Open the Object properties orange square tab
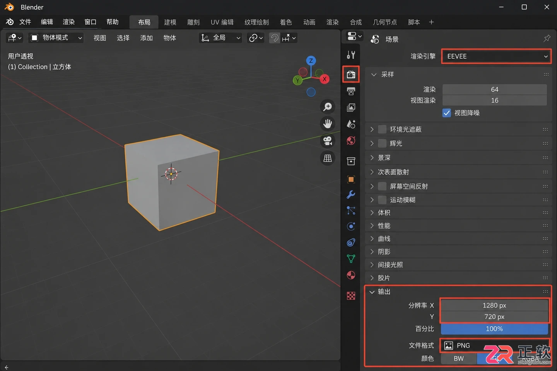Image resolution: width=557 pixels, height=371 pixels. 351,179
